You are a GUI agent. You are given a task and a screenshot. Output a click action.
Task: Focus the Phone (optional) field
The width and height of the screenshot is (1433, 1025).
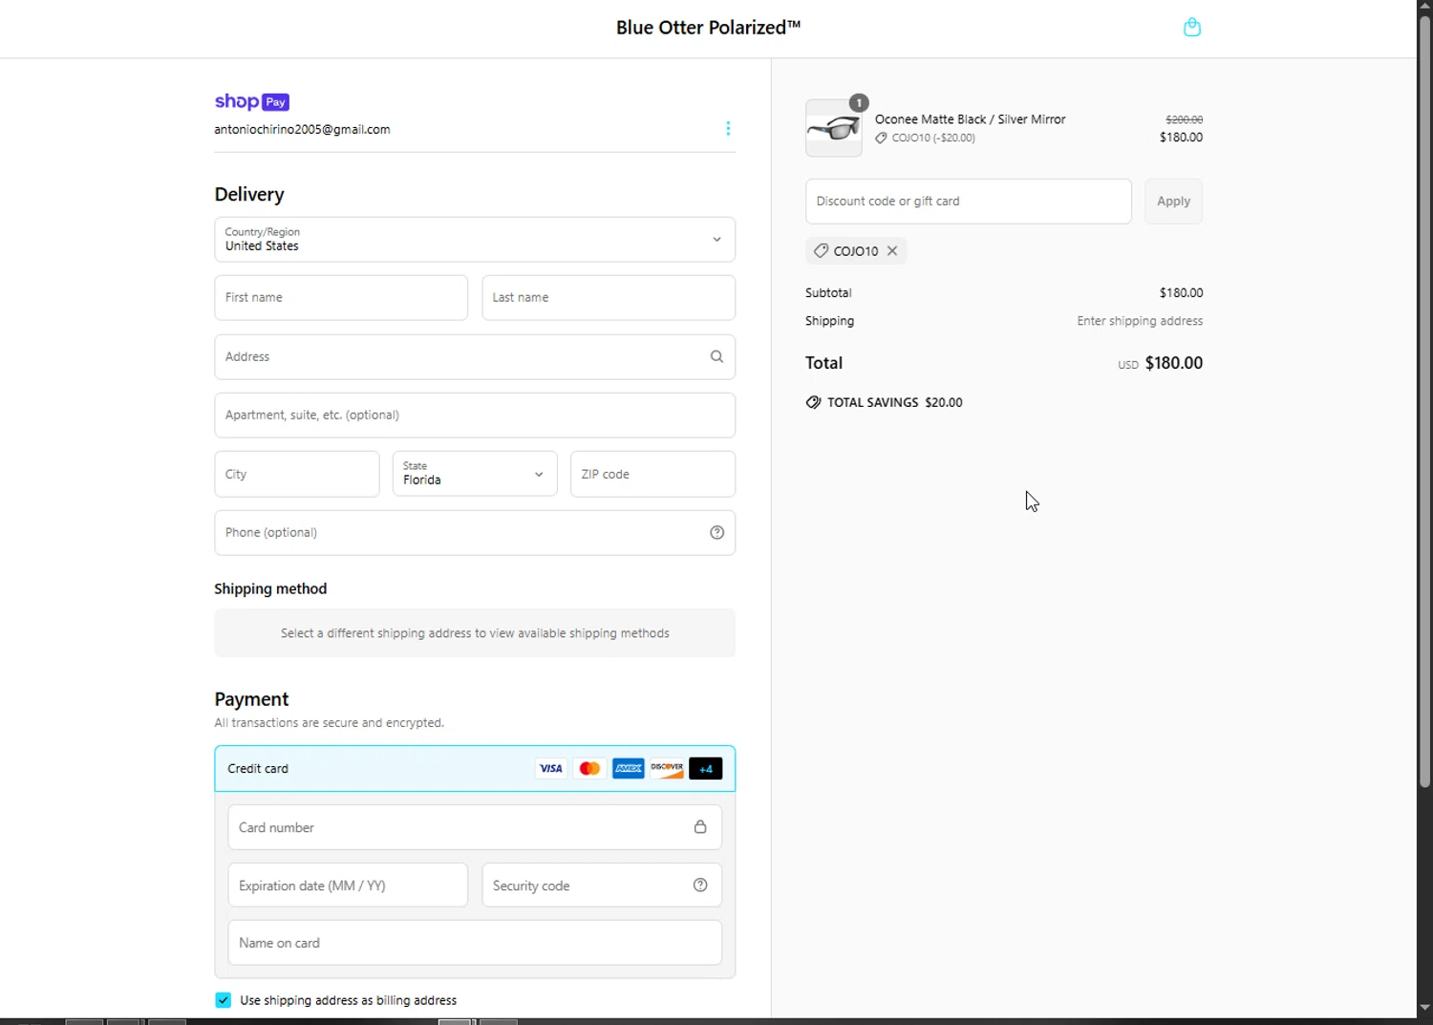[x=475, y=532]
